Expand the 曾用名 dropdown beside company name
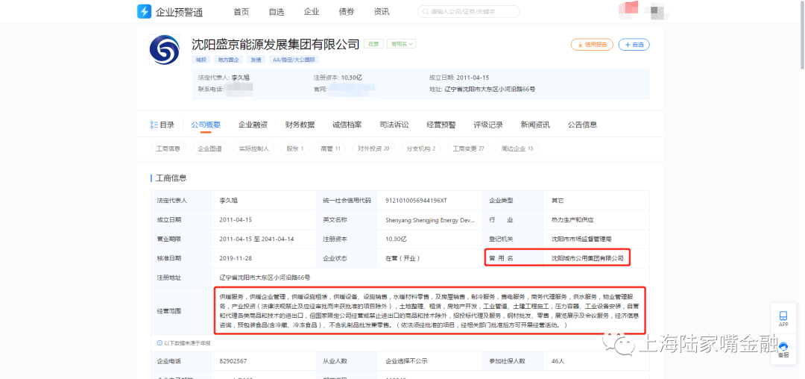The height and width of the screenshot is (379, 805). point(401,44)
